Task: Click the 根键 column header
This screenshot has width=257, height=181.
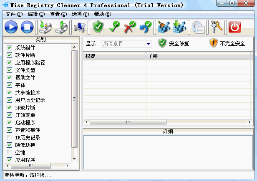Action: pyautogui.click(x=114, y=56)
